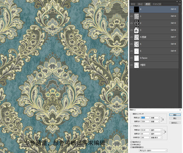Image resolution: width=183 pixels, height=153 pixels.
Task: Click the black thumbnail of channel 0
Action: pos(137,9)
